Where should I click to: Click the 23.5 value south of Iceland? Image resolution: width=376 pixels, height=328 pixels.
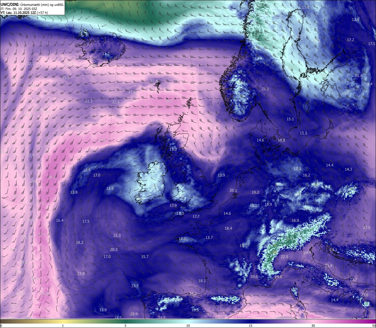[66, 78]
